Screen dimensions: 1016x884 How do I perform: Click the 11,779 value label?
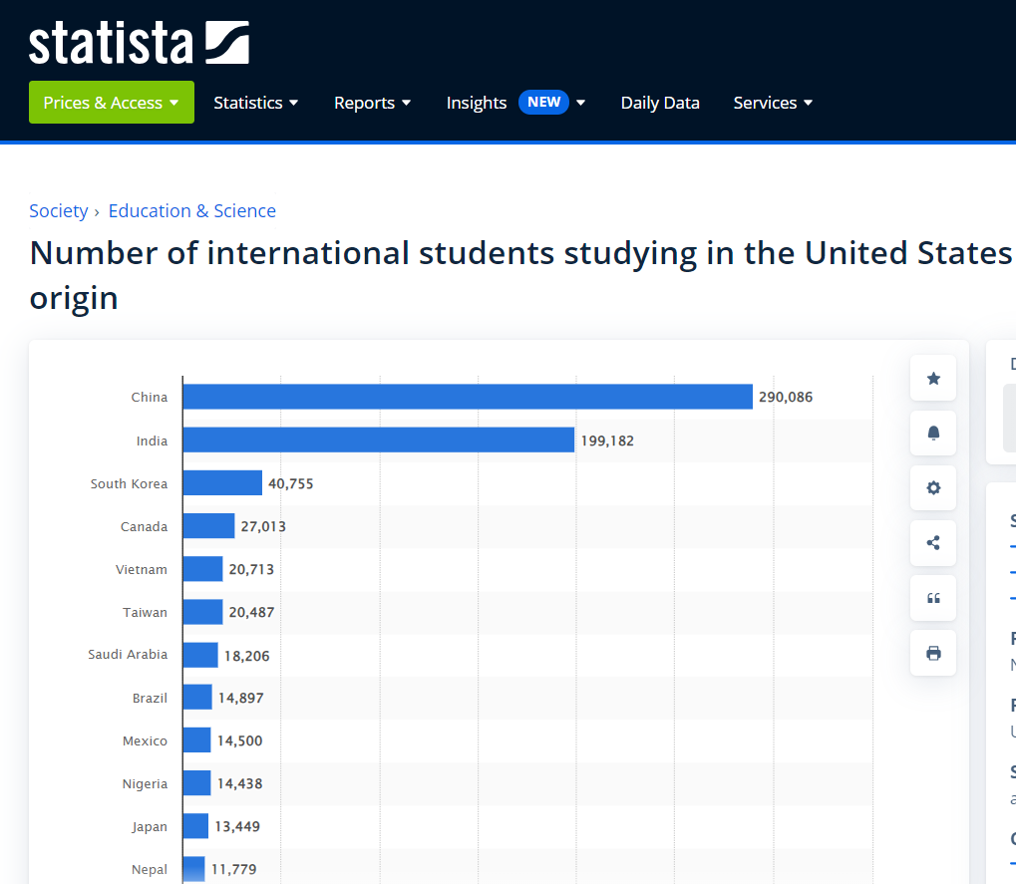[234, 869]
